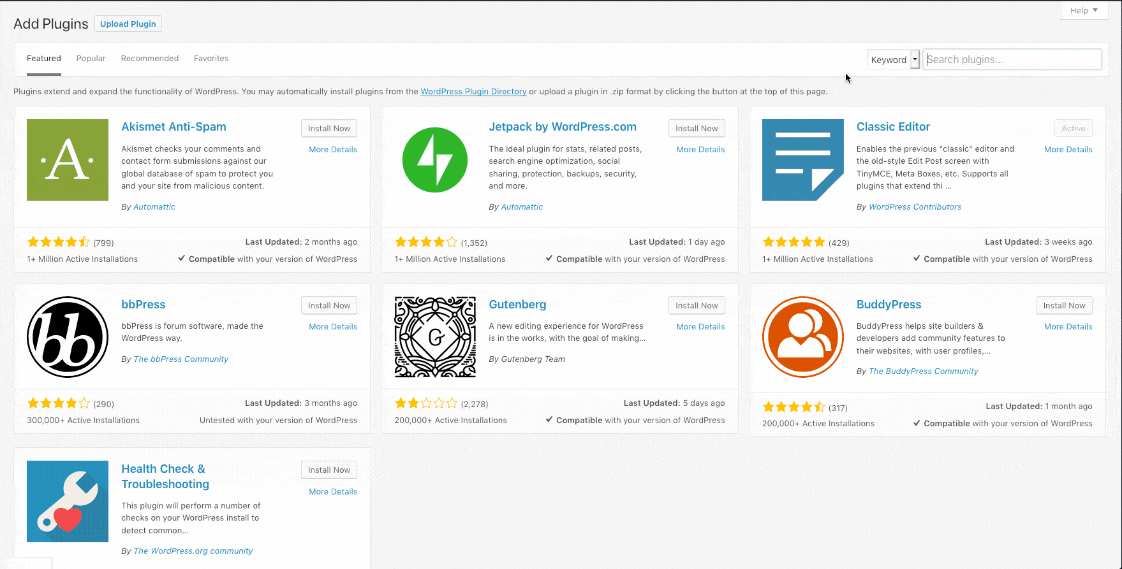The image size is (1122, 569).
Task: Open More Details for Gutenberg
Action: (701, 326)
